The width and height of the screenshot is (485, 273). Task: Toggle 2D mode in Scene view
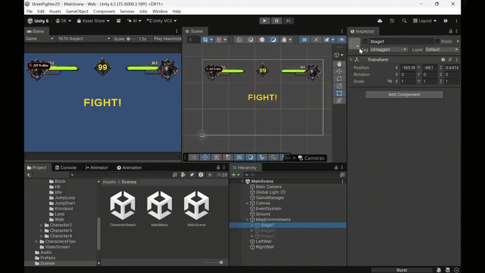click(304, 39)
